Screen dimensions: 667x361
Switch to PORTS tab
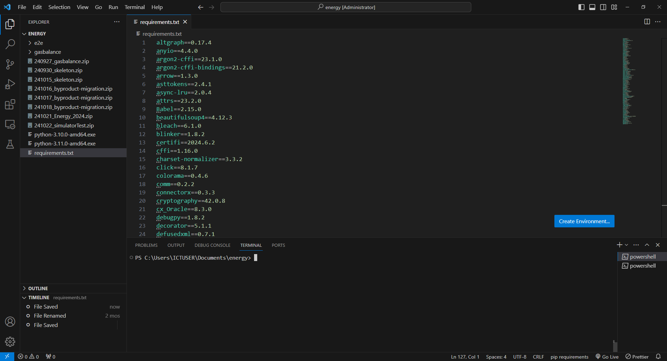278,245
